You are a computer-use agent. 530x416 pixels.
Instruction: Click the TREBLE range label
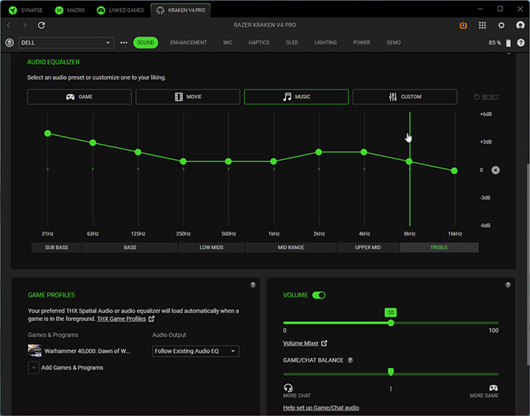pos(439,248)
